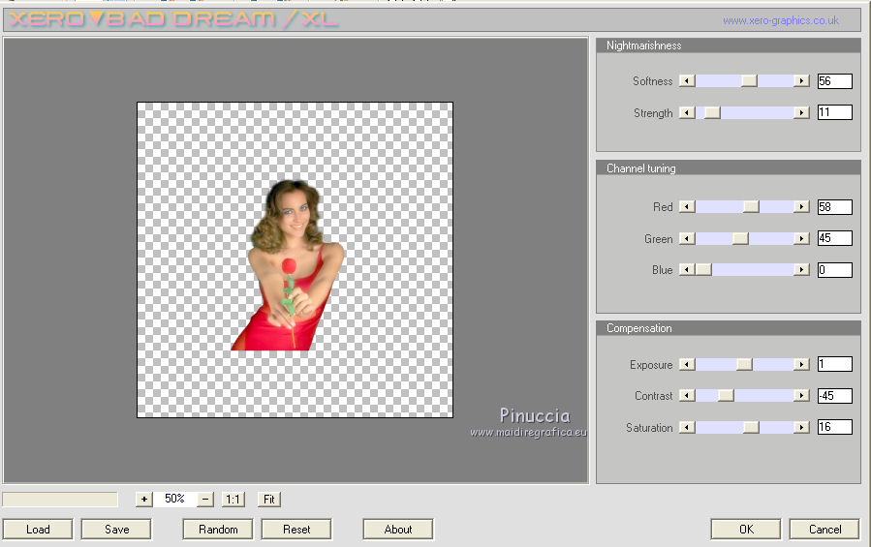Viewport: 871px width, 547px height.
Task: Click Saturation slider left arrow
Action: (687, 427)
